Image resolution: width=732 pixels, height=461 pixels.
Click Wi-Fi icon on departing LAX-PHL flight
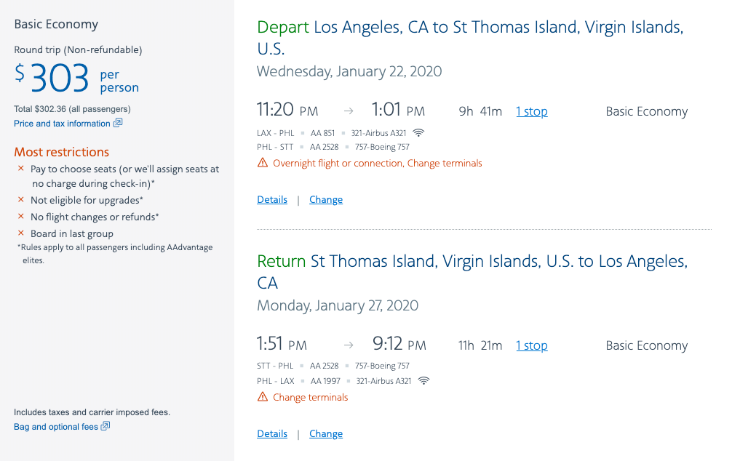tap(418, 133)
